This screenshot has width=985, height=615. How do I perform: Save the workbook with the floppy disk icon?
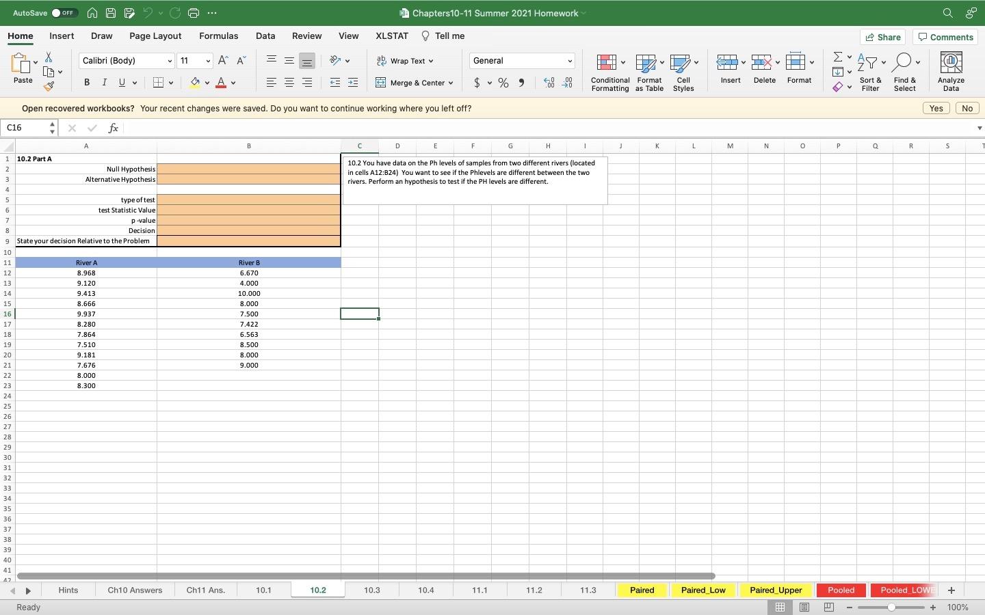click(111, 13)
